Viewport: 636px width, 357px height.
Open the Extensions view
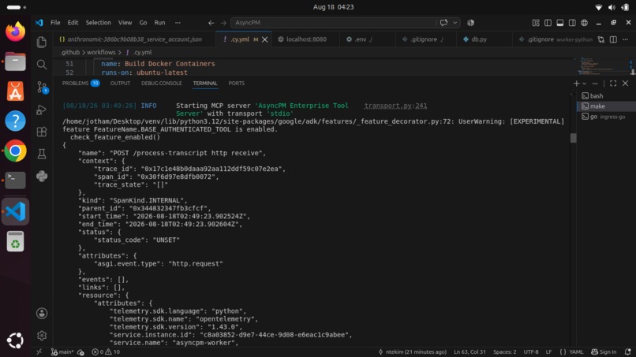coord(41,132)
